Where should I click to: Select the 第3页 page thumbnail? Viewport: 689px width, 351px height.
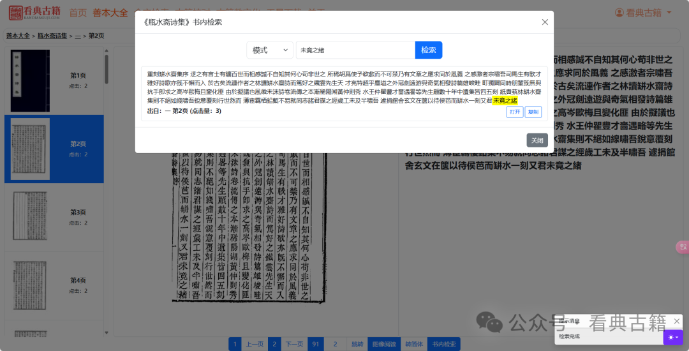point(54,217)
